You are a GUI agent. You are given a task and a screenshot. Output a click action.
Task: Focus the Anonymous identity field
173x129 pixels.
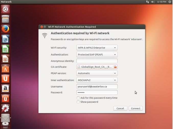pyautogui.click(x=97, y=61)
